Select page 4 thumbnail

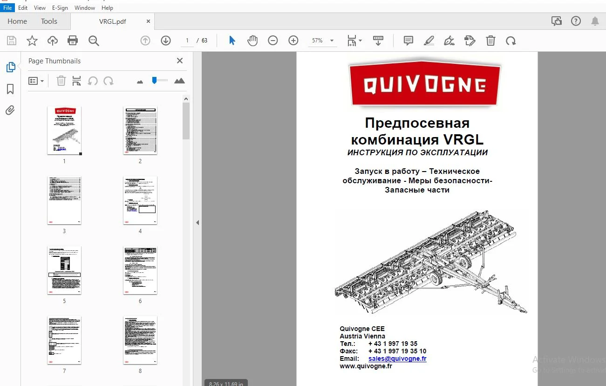[x=140, y=200]
